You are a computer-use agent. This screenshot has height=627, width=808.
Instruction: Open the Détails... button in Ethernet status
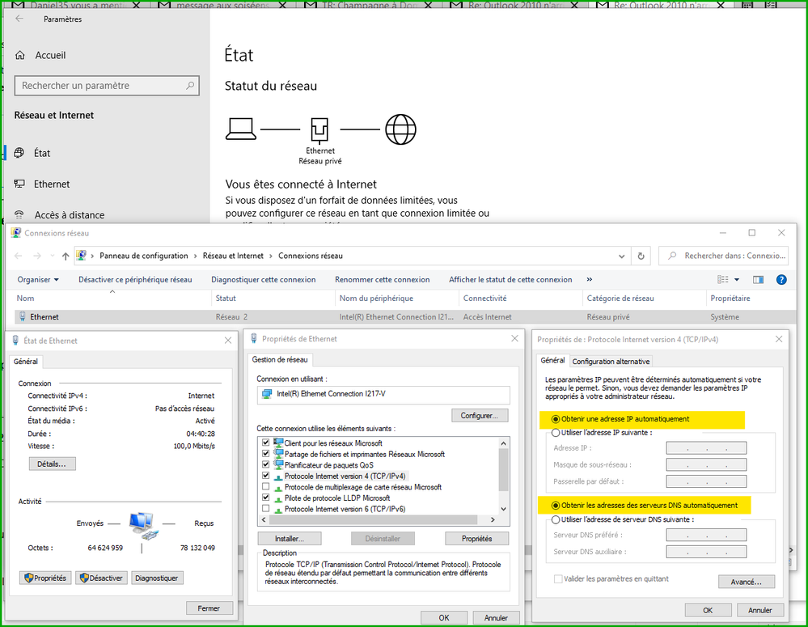click(52, 464)
